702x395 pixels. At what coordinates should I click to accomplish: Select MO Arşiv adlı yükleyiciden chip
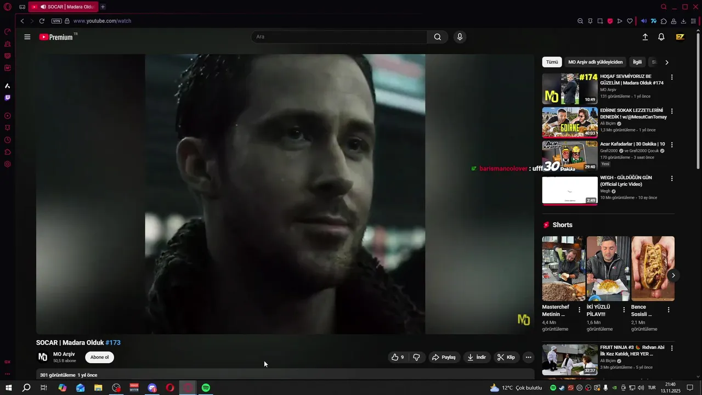(596, 62)
